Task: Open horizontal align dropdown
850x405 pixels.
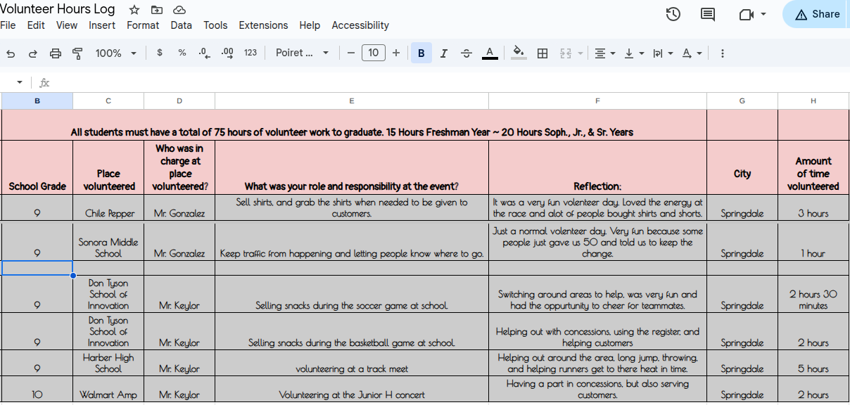Action: [x=604, y=53]
